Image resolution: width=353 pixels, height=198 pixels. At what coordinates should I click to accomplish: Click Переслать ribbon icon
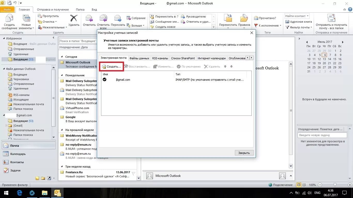[x=118, y=20]
